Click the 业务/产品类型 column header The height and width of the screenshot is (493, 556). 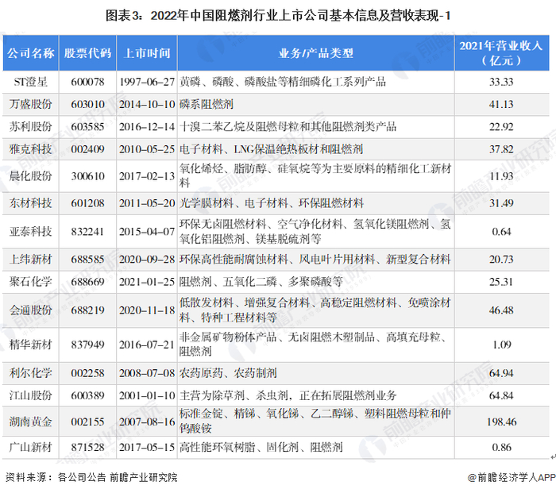(x=315, y=53)
